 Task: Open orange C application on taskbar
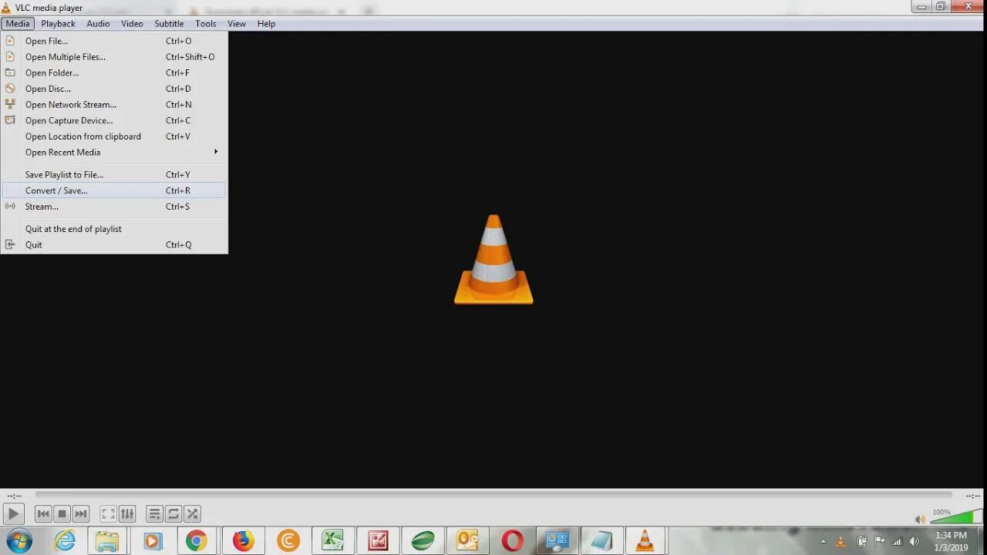click(x=288, y=541)
